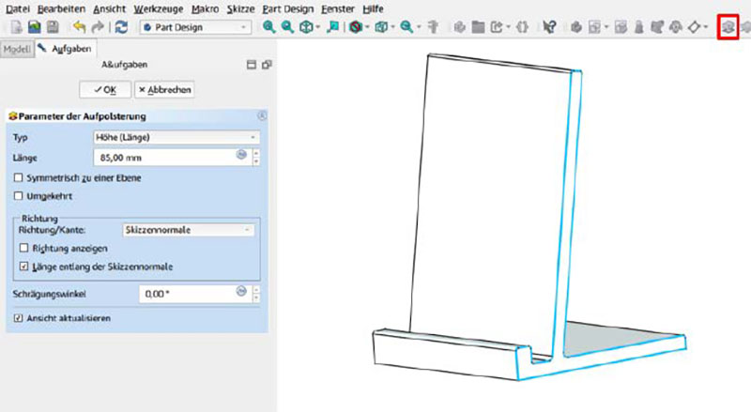The width and height of the screenshot is (751, 412).
Task: Check the Richtung anzeigen option
Action: click(25, 248)
